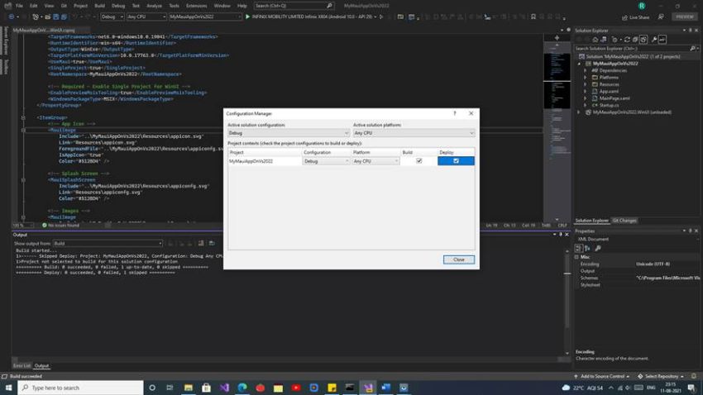This screenshot has width=703, height=395.
Task: Click the Solution Explorer Collapse All icon
Action: [635, 40]
